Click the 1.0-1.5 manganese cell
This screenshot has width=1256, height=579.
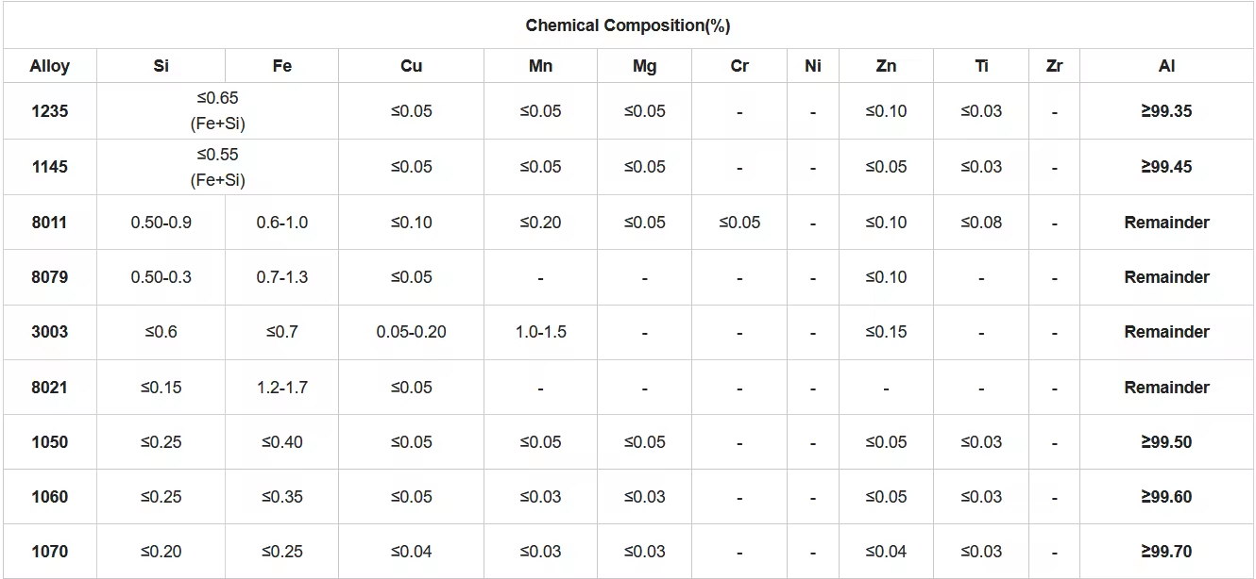tap(540, 332)
